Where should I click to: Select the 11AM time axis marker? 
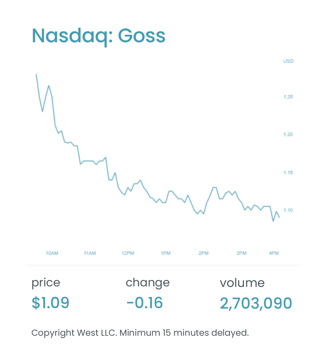tap(90, 253)
